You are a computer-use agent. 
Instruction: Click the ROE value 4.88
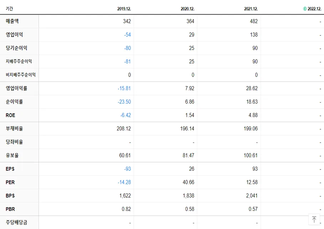click(x=253, y=115)
